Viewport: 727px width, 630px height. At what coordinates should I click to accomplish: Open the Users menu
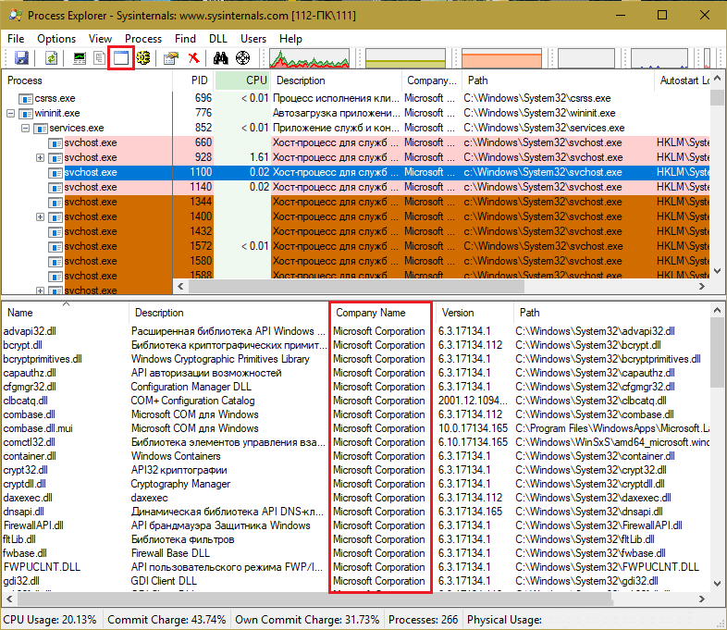(253, 39)
